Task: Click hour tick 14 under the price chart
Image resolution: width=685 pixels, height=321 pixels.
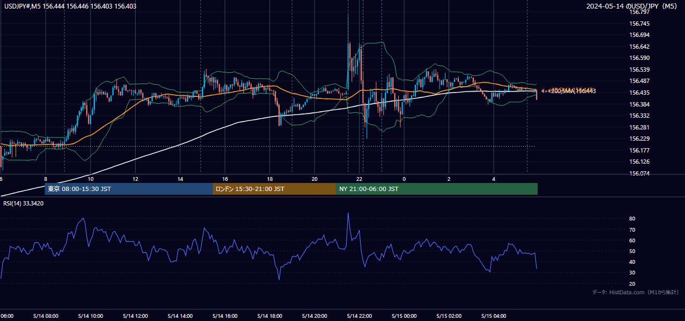Action: coord(180,179)
